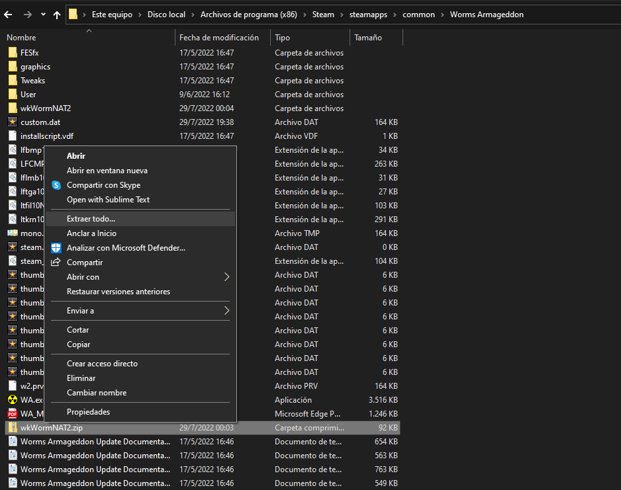Screen dimensions: 621x490
Task: Choose Extraer todo... option
Action: click(140, 219)
